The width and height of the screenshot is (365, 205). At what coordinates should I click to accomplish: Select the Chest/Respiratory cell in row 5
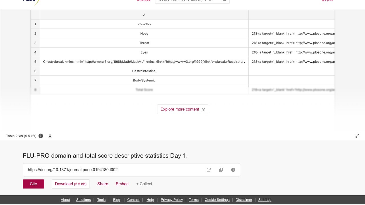coord(144,62)
